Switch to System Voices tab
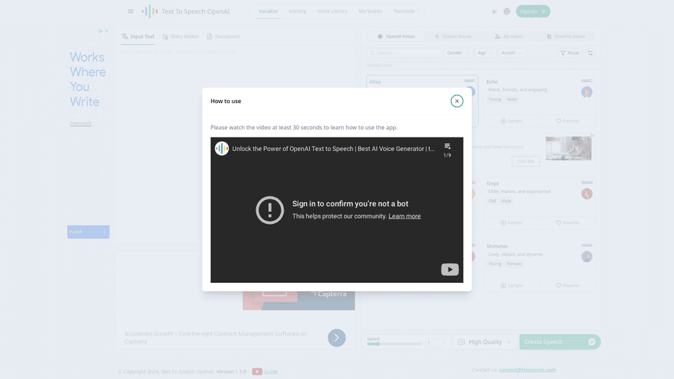 coord(453,36)
